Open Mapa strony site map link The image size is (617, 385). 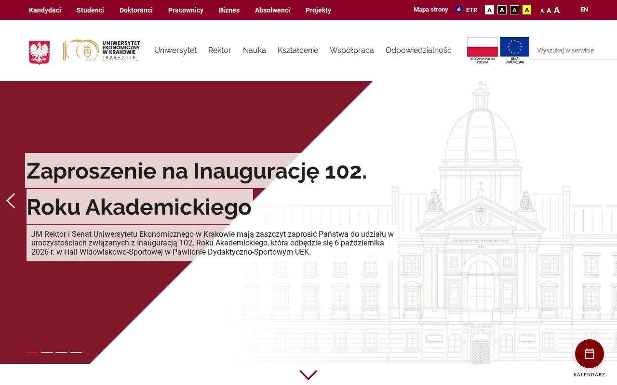tap(430, 10)
